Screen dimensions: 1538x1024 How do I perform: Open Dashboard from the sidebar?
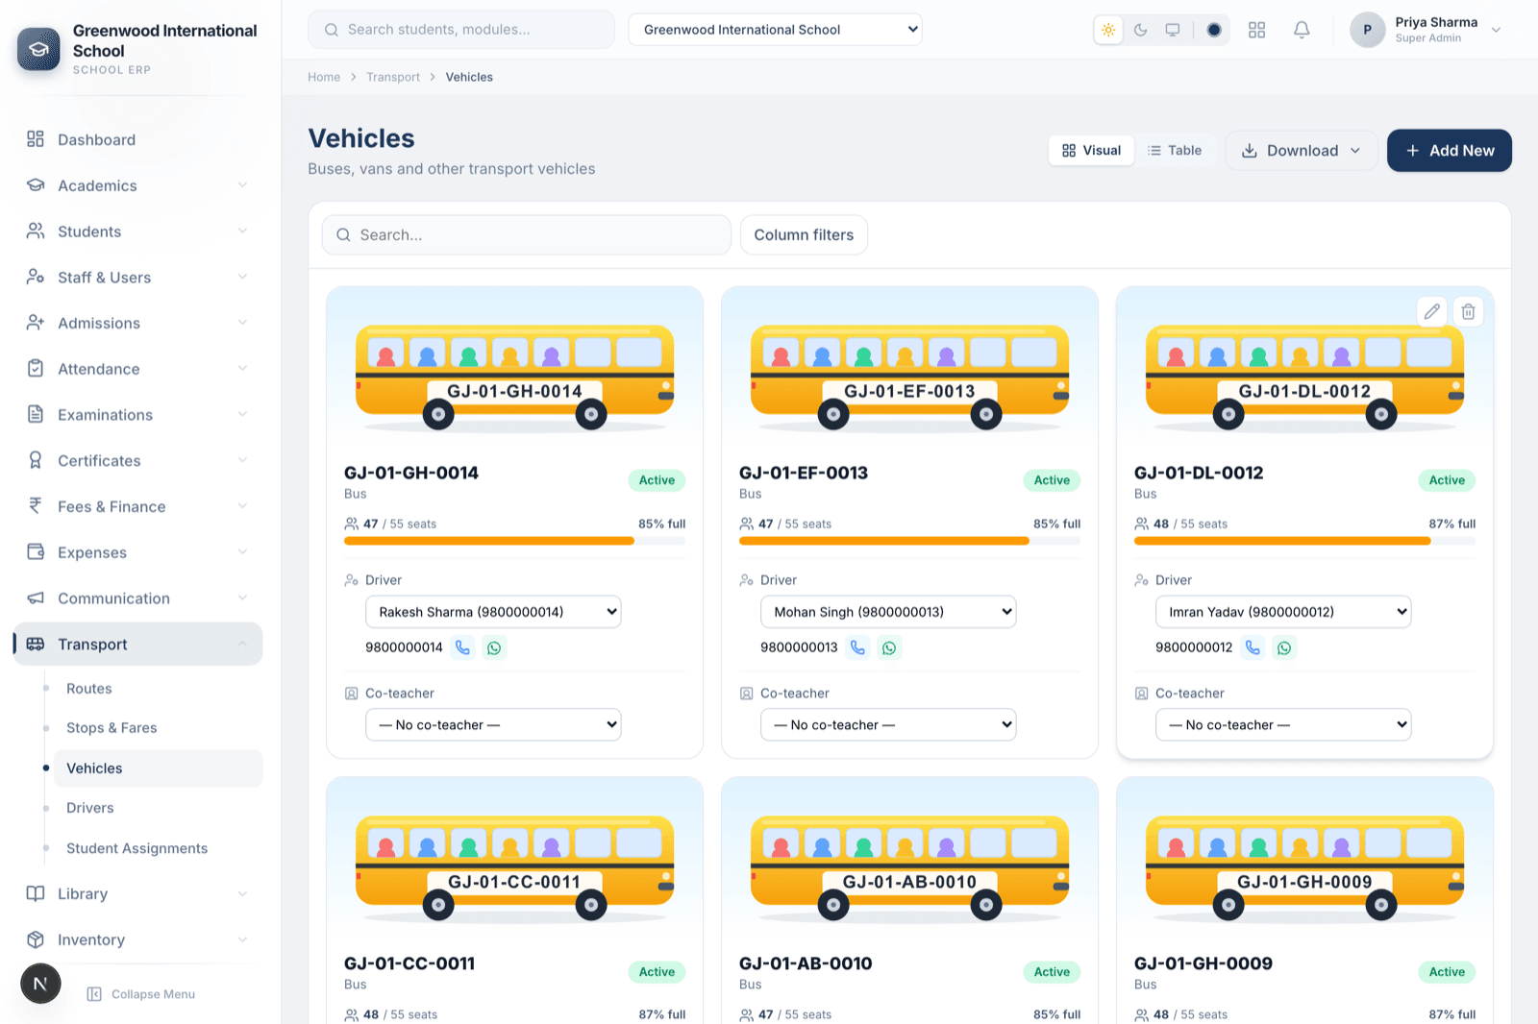(x=137, y=139)
